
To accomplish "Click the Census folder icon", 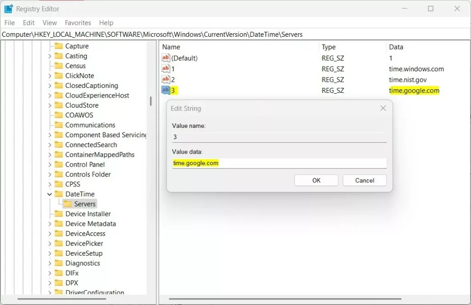I will point(58,66).
